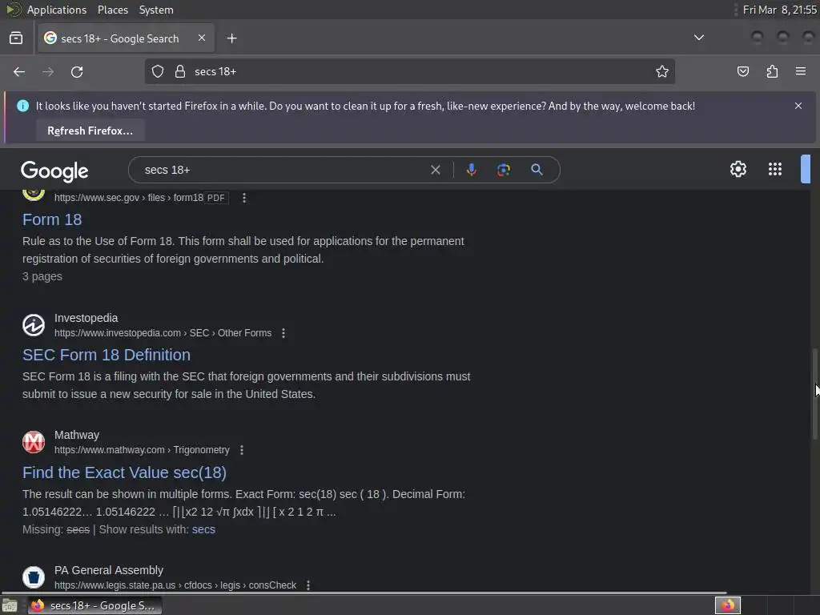Reload the current page
The image size is (820, 615).
click(x=77, y=71)
